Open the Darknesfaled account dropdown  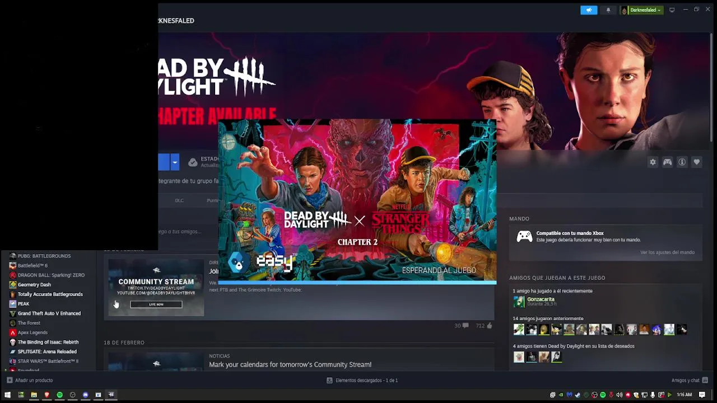click(642, 10)
